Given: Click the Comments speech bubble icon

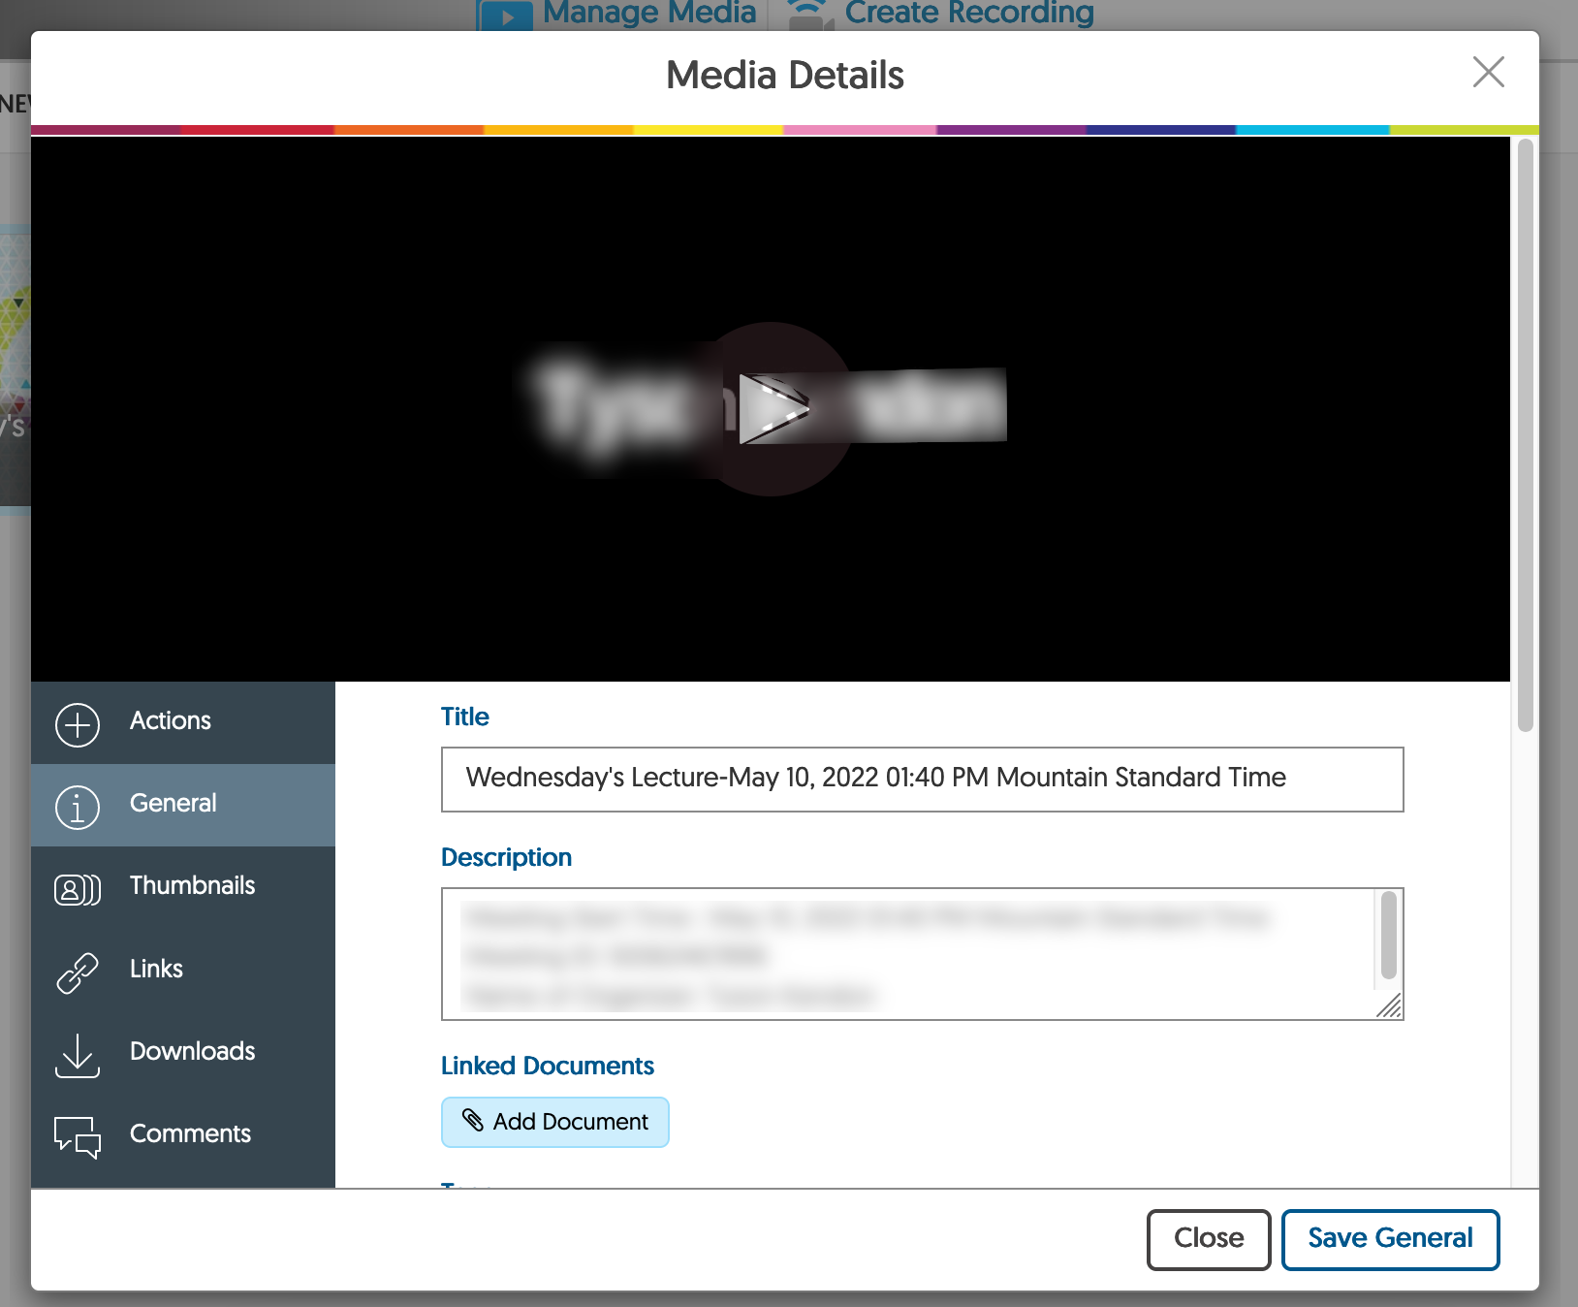Looking at the screenshot, I should [x=78, y=1137].
